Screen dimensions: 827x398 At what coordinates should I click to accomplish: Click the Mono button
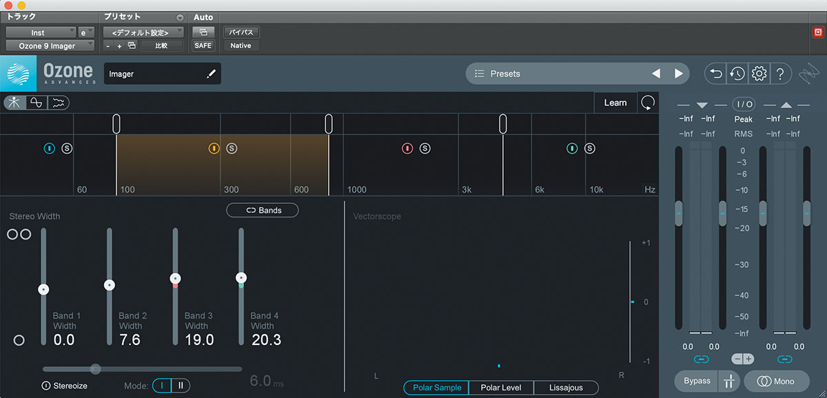(776, 381)
